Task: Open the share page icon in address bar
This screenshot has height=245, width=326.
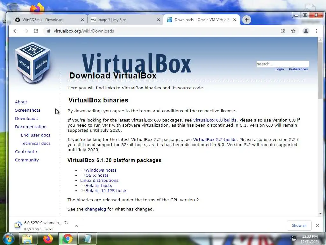Action: click(x=283, y=31)
